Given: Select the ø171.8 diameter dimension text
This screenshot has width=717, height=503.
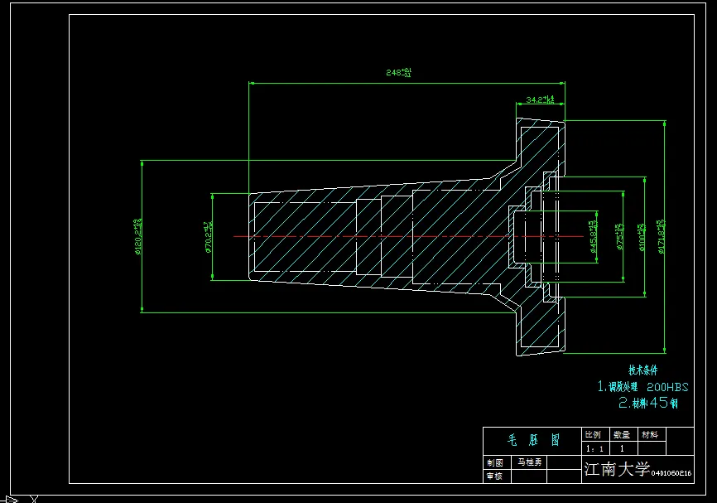Looking at the screenshot, I should click(x=662, y=237).
